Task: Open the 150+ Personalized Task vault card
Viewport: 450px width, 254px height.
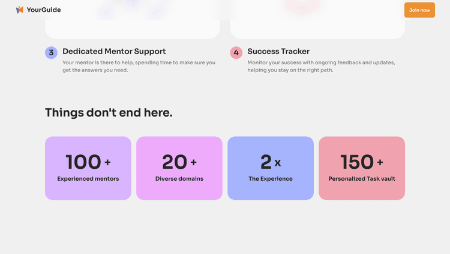Action: tap(362, 168)
